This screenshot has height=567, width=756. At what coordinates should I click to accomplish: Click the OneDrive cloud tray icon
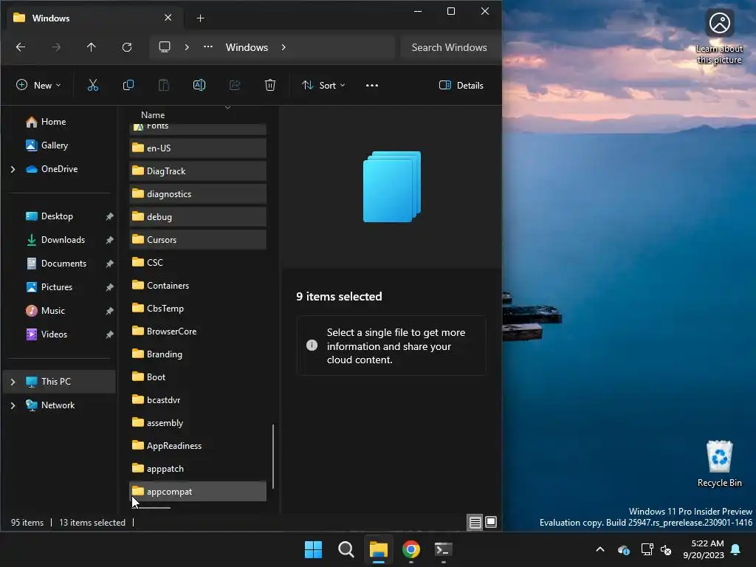click(x=623, y=549)
